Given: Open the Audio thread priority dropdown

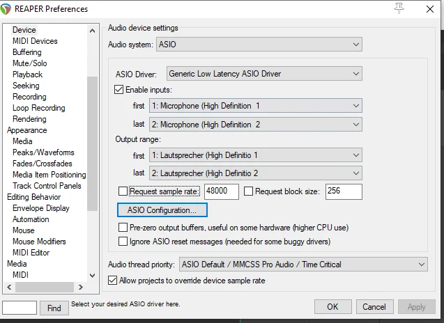Looking at the screenshot, I should click(x=303, y=265).
